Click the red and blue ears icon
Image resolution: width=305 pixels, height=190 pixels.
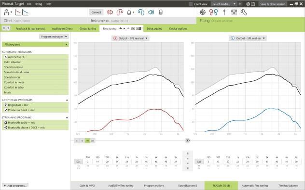213,12
